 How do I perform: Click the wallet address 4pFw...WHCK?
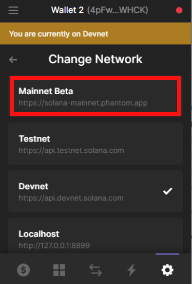click(x=118, y=10)
